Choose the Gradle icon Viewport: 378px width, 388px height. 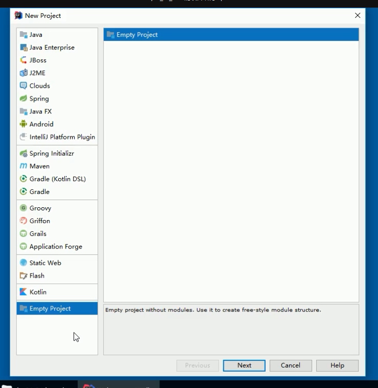pos(23,191)
